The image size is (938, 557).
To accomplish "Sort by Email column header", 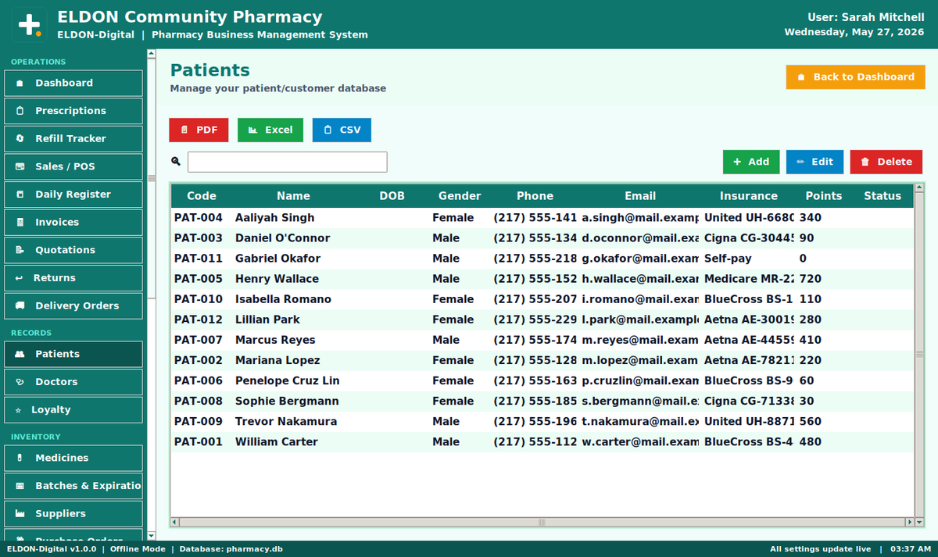I will [x=640, y=196].
